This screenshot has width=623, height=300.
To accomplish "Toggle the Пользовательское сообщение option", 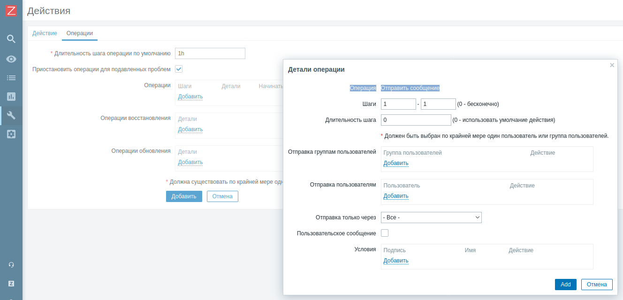I will point(384,232).
